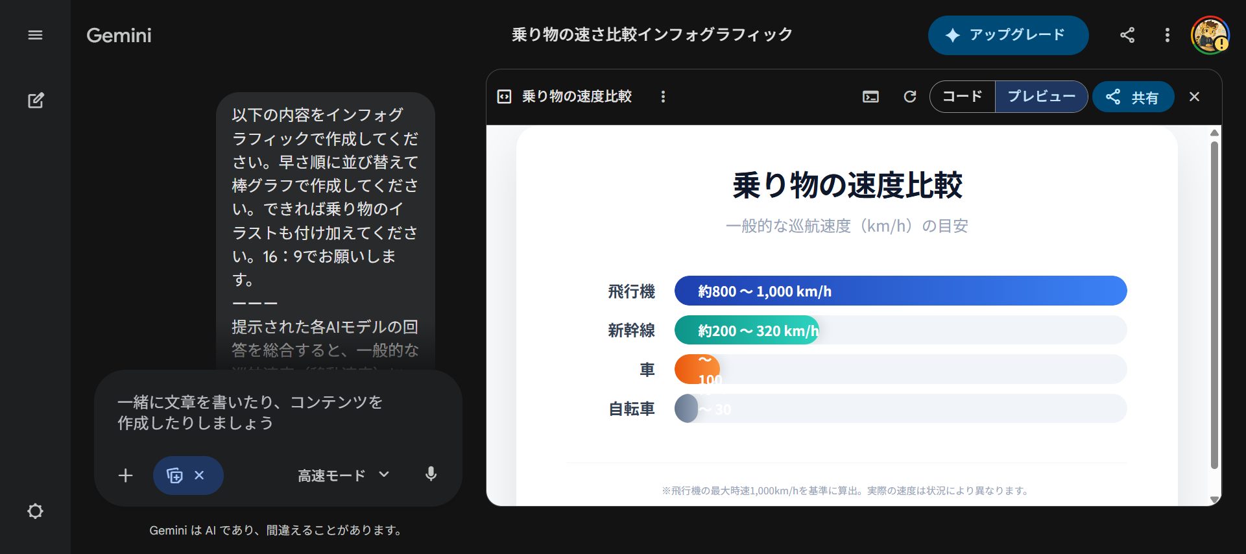Screen dimensions: 1246x554
Task: Open the console panel icon
Action: [870, 97]
